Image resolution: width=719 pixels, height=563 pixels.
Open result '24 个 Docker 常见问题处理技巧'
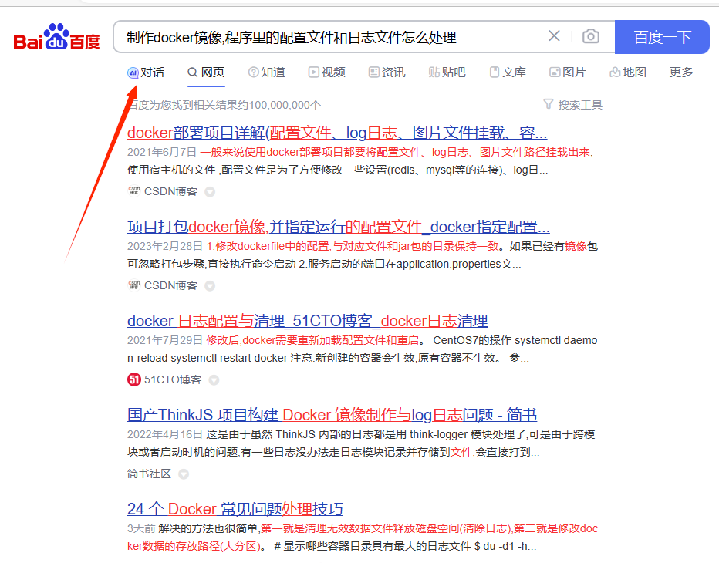[x=235, y=509]
